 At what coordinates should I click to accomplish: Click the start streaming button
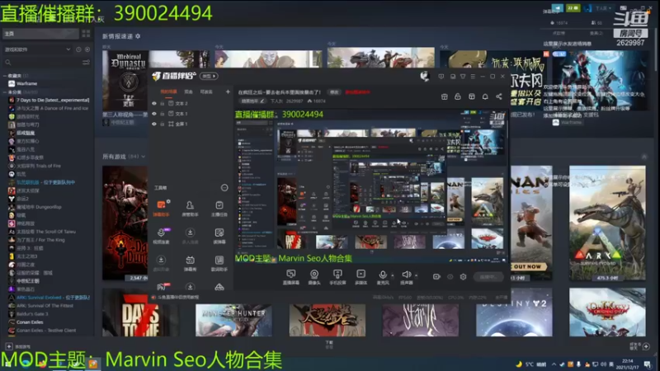488,277
